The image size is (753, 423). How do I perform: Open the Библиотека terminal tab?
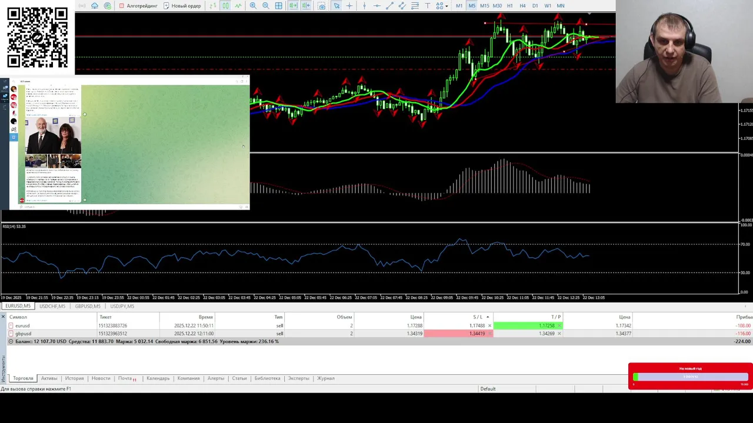pos(267,378)
